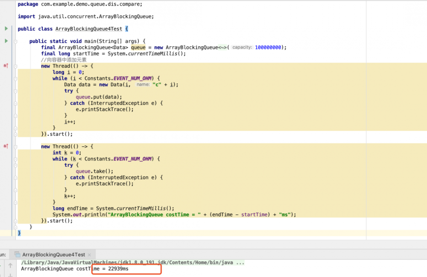Viewport: 427px width, 277px height.
Task: Fold the try block containing queue.take
Action: point(15,166)
